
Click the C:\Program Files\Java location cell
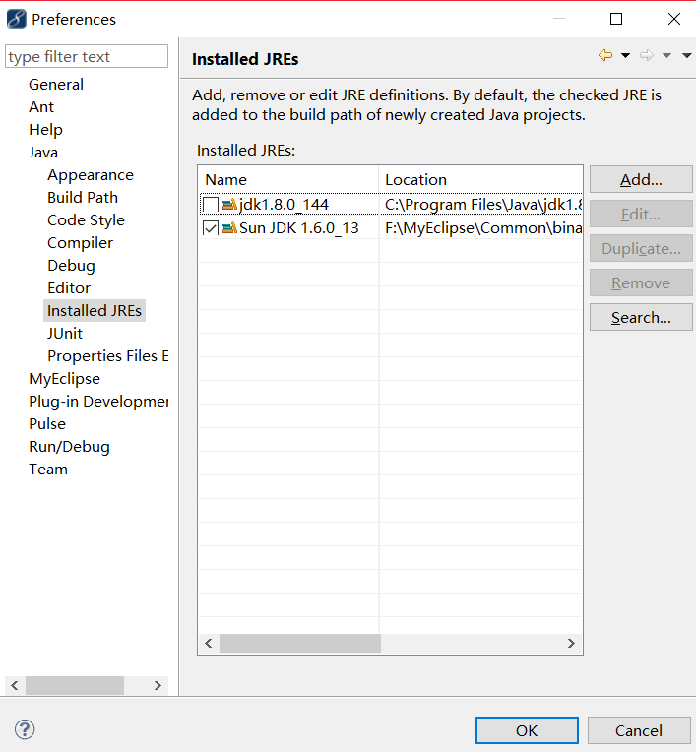(x=483, y=205)
